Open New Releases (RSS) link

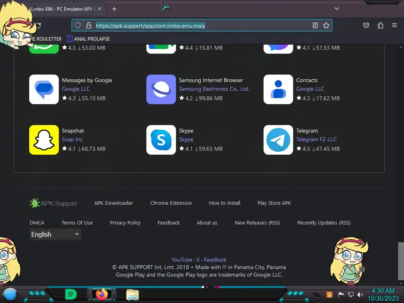257,223
